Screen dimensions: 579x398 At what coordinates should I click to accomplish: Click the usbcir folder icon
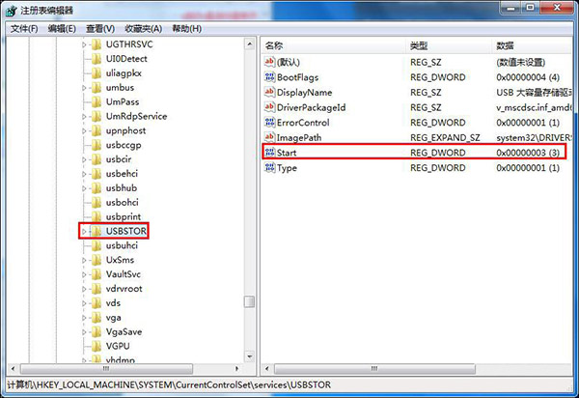(96, 160)
